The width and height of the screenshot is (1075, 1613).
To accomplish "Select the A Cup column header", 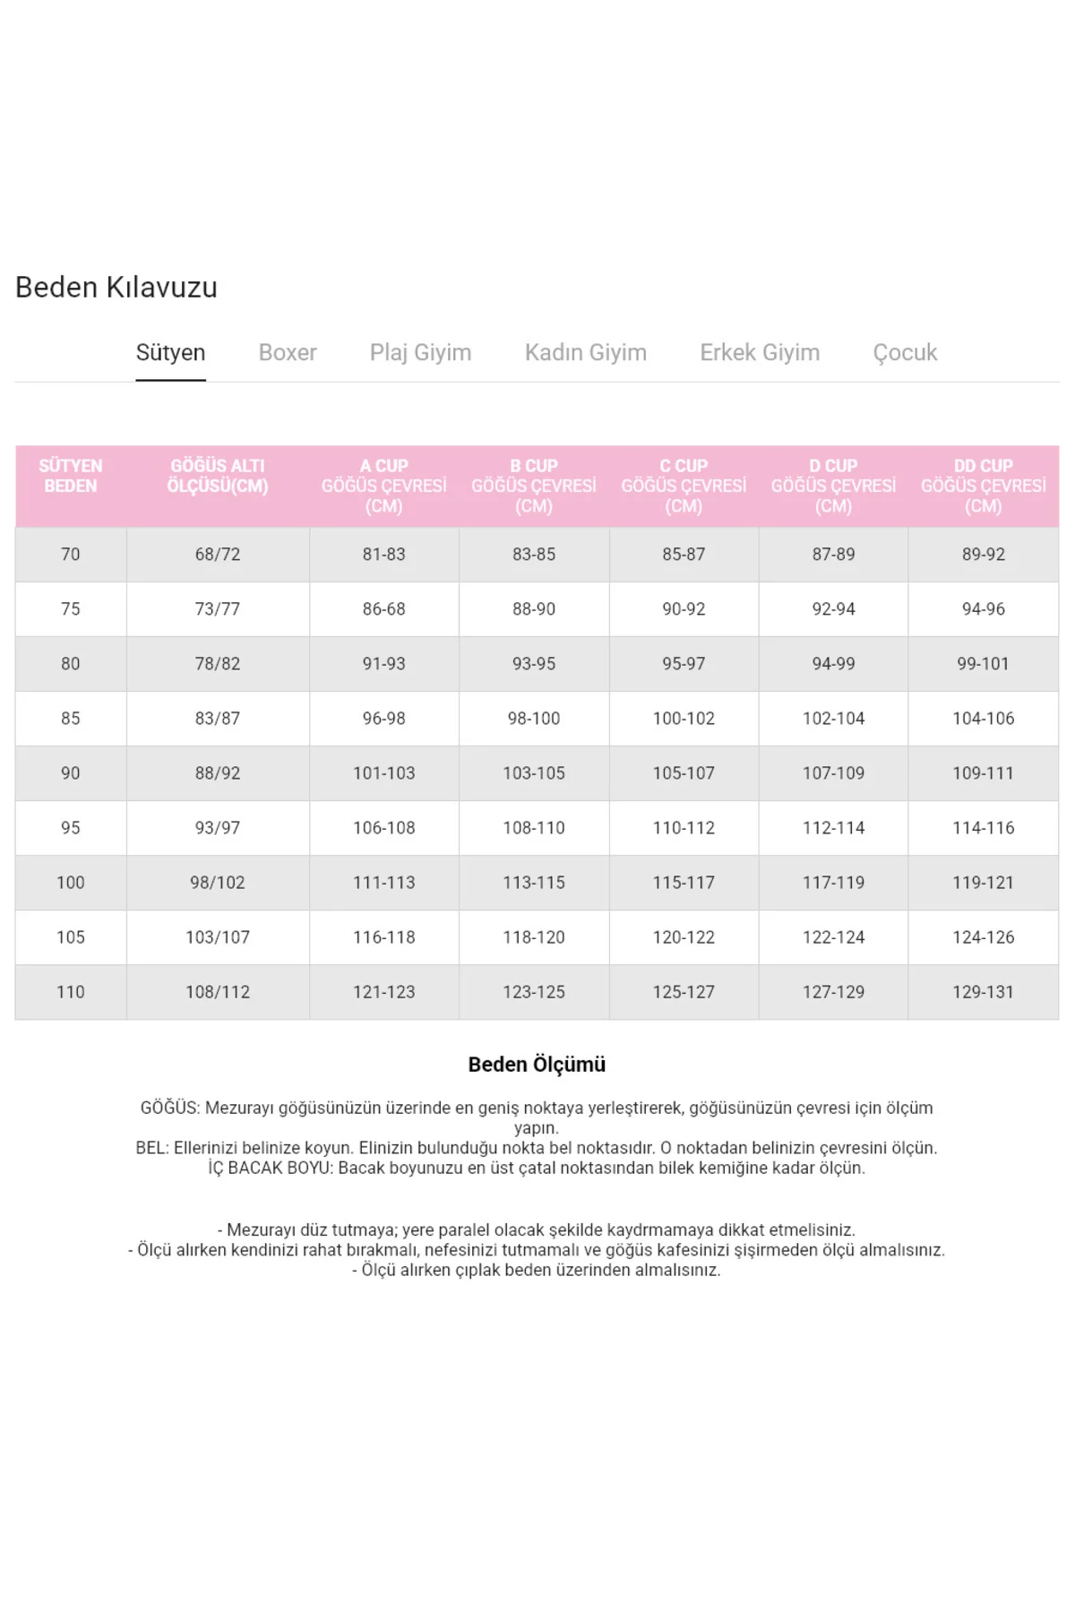I will point(384,486).
